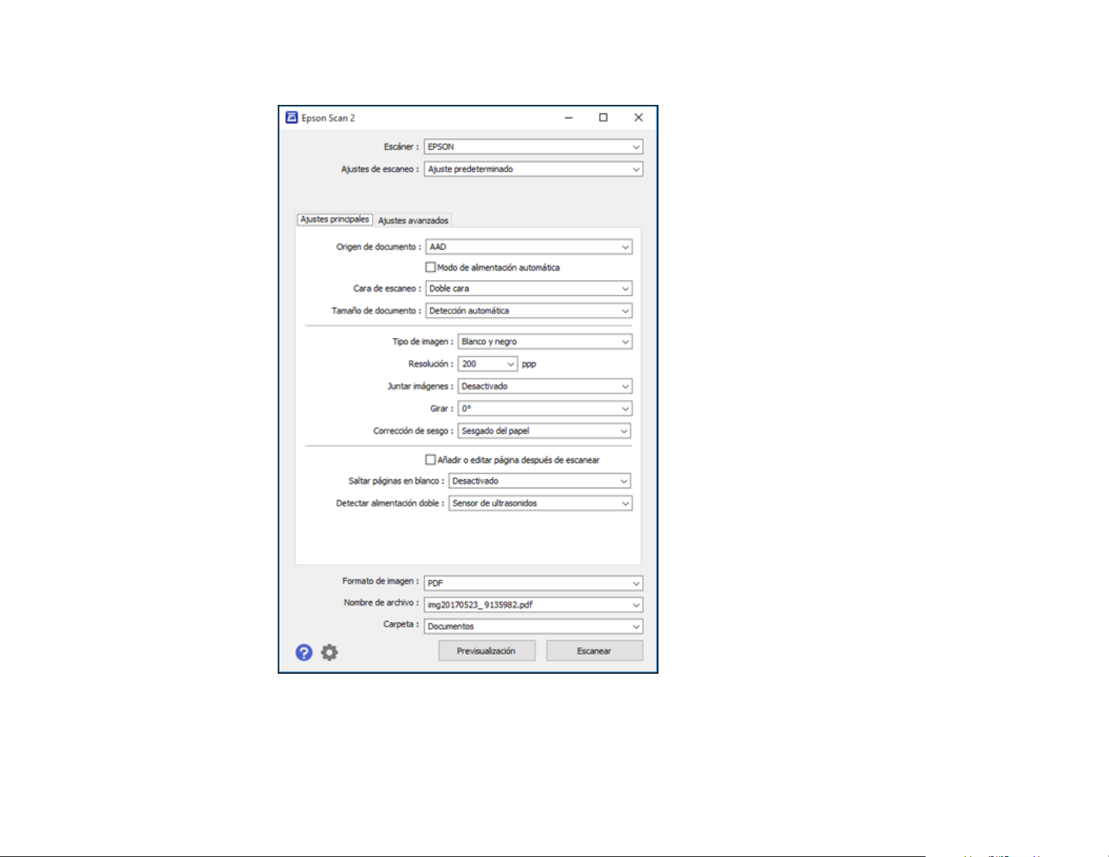
Task: Enable Modo de alimentación automática checkbox
Action: click(431, 267)
